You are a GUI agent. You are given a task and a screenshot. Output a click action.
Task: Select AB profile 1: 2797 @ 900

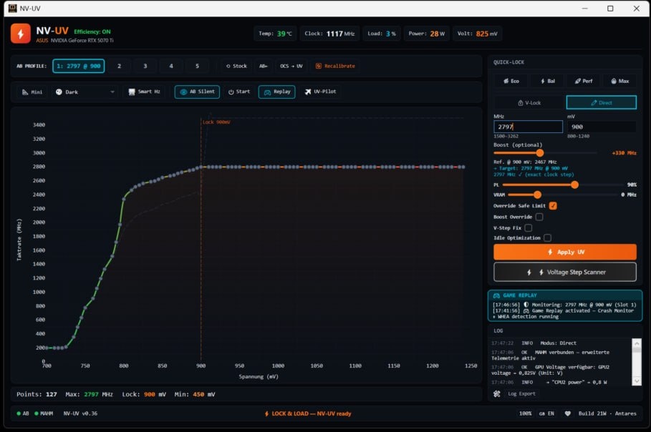79,66
